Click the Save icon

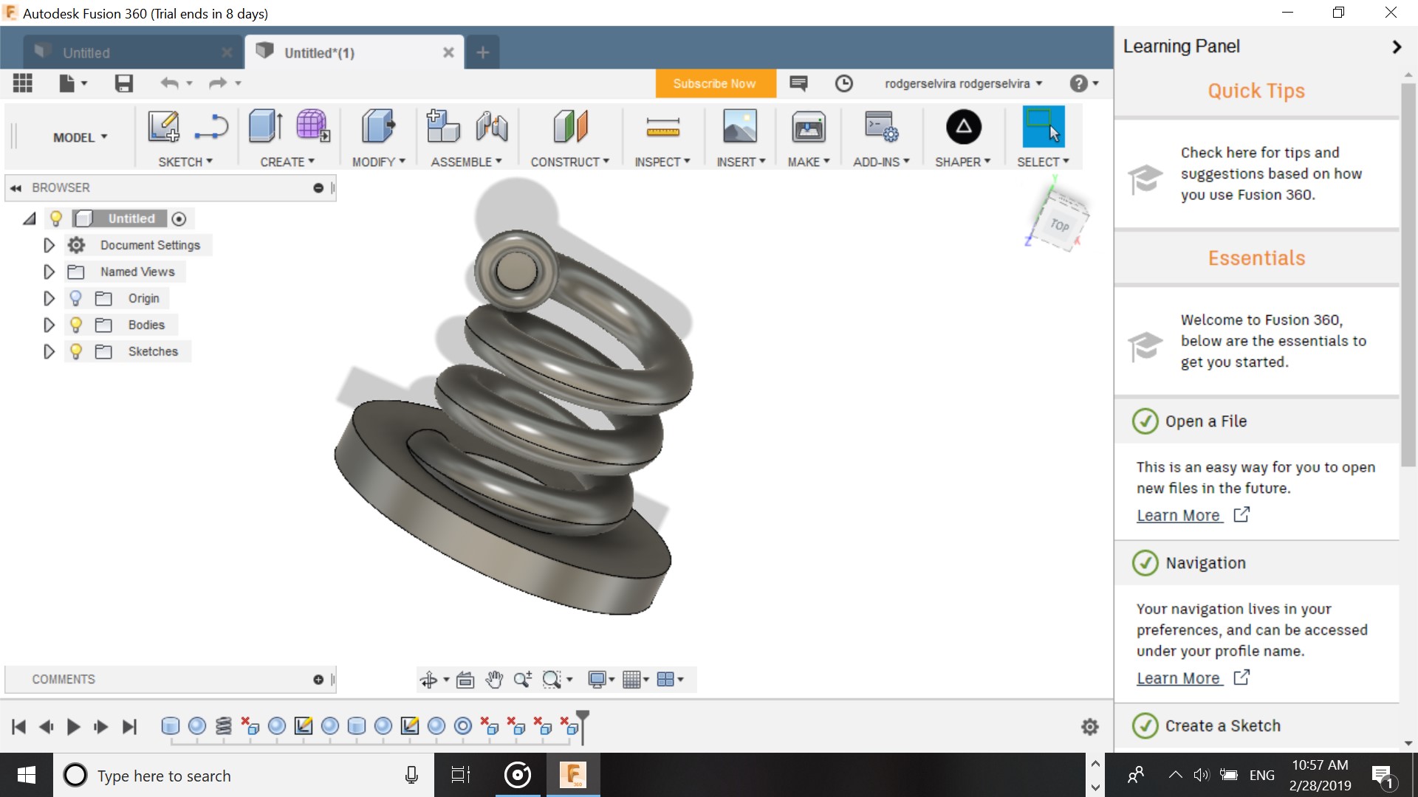click(x=123, y=83)
